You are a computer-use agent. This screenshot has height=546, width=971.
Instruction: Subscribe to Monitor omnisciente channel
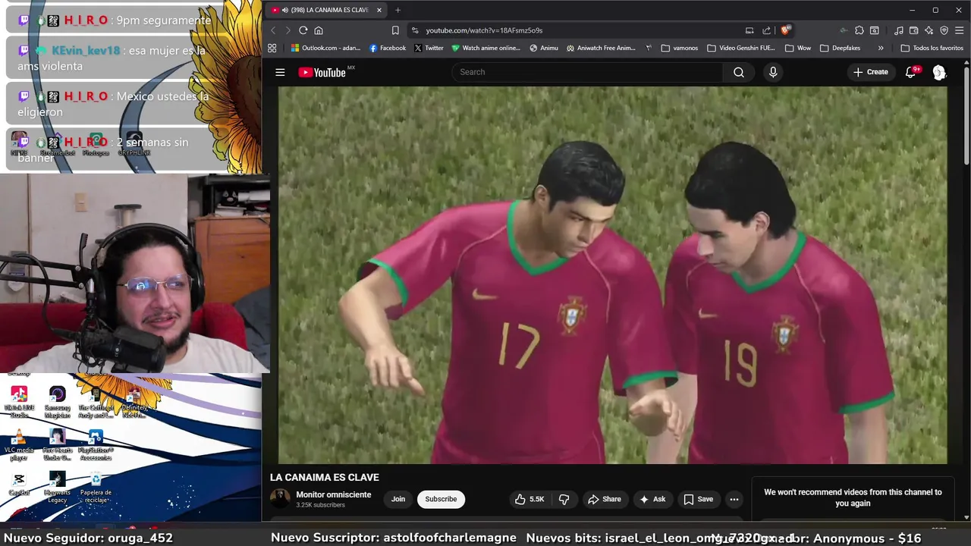pos(441,499)
